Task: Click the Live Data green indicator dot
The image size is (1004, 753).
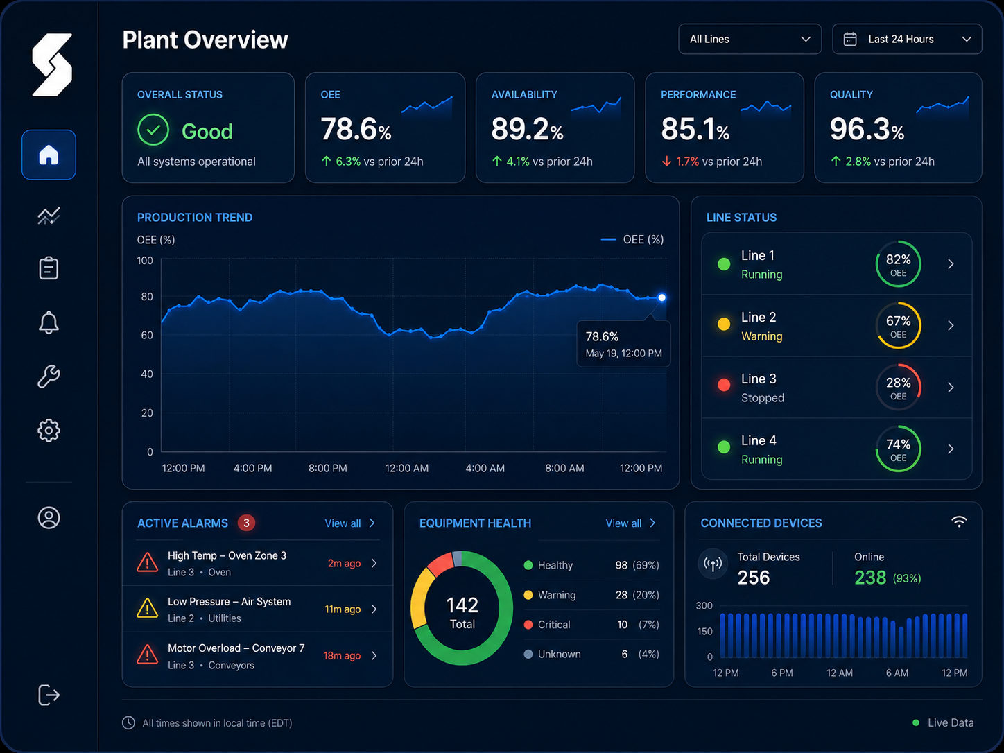Action: pos(916,722)
